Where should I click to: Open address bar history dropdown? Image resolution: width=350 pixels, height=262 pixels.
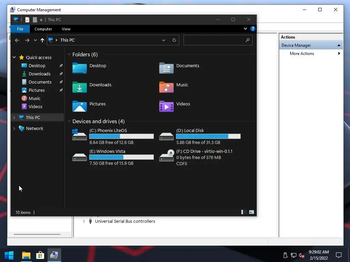coord(164,40)
